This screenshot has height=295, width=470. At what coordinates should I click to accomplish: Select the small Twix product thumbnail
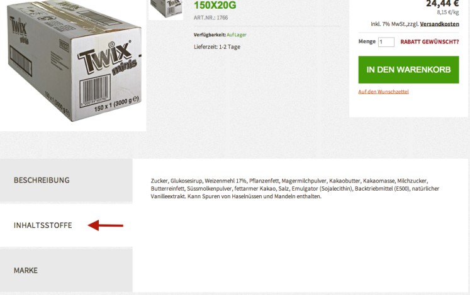[x=165, y=9]
